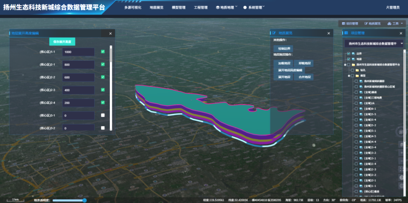Collapse the 模型 folder tree node
The image size is (408, 203).
tap(349, 75)
